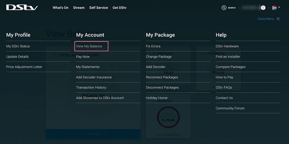Screen dimensions: 289x144
Task: Select Add Decoder Insurance
Action: click(x=94, y=77)
